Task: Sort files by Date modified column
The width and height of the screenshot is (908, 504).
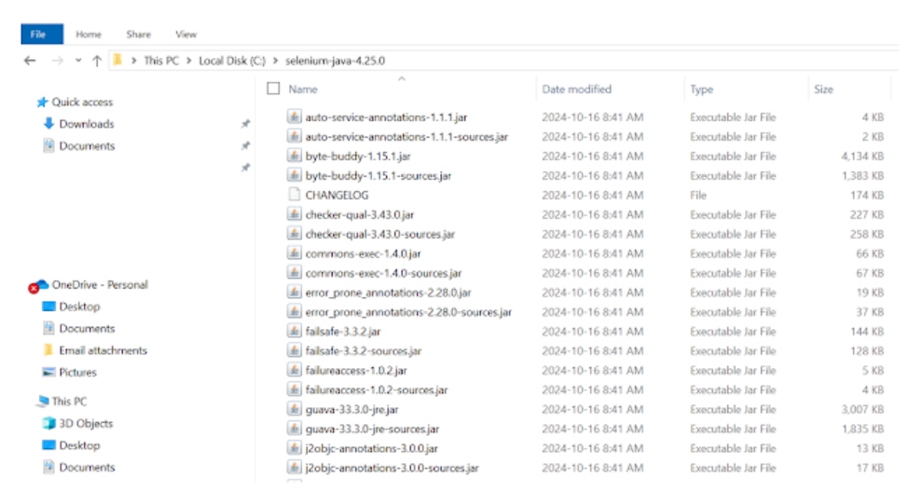Action: [x=577, y=89]
